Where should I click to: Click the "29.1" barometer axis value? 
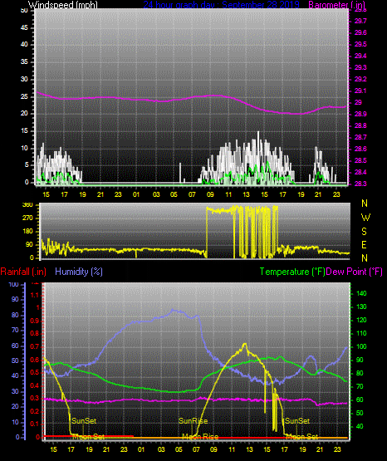(360, 91)
